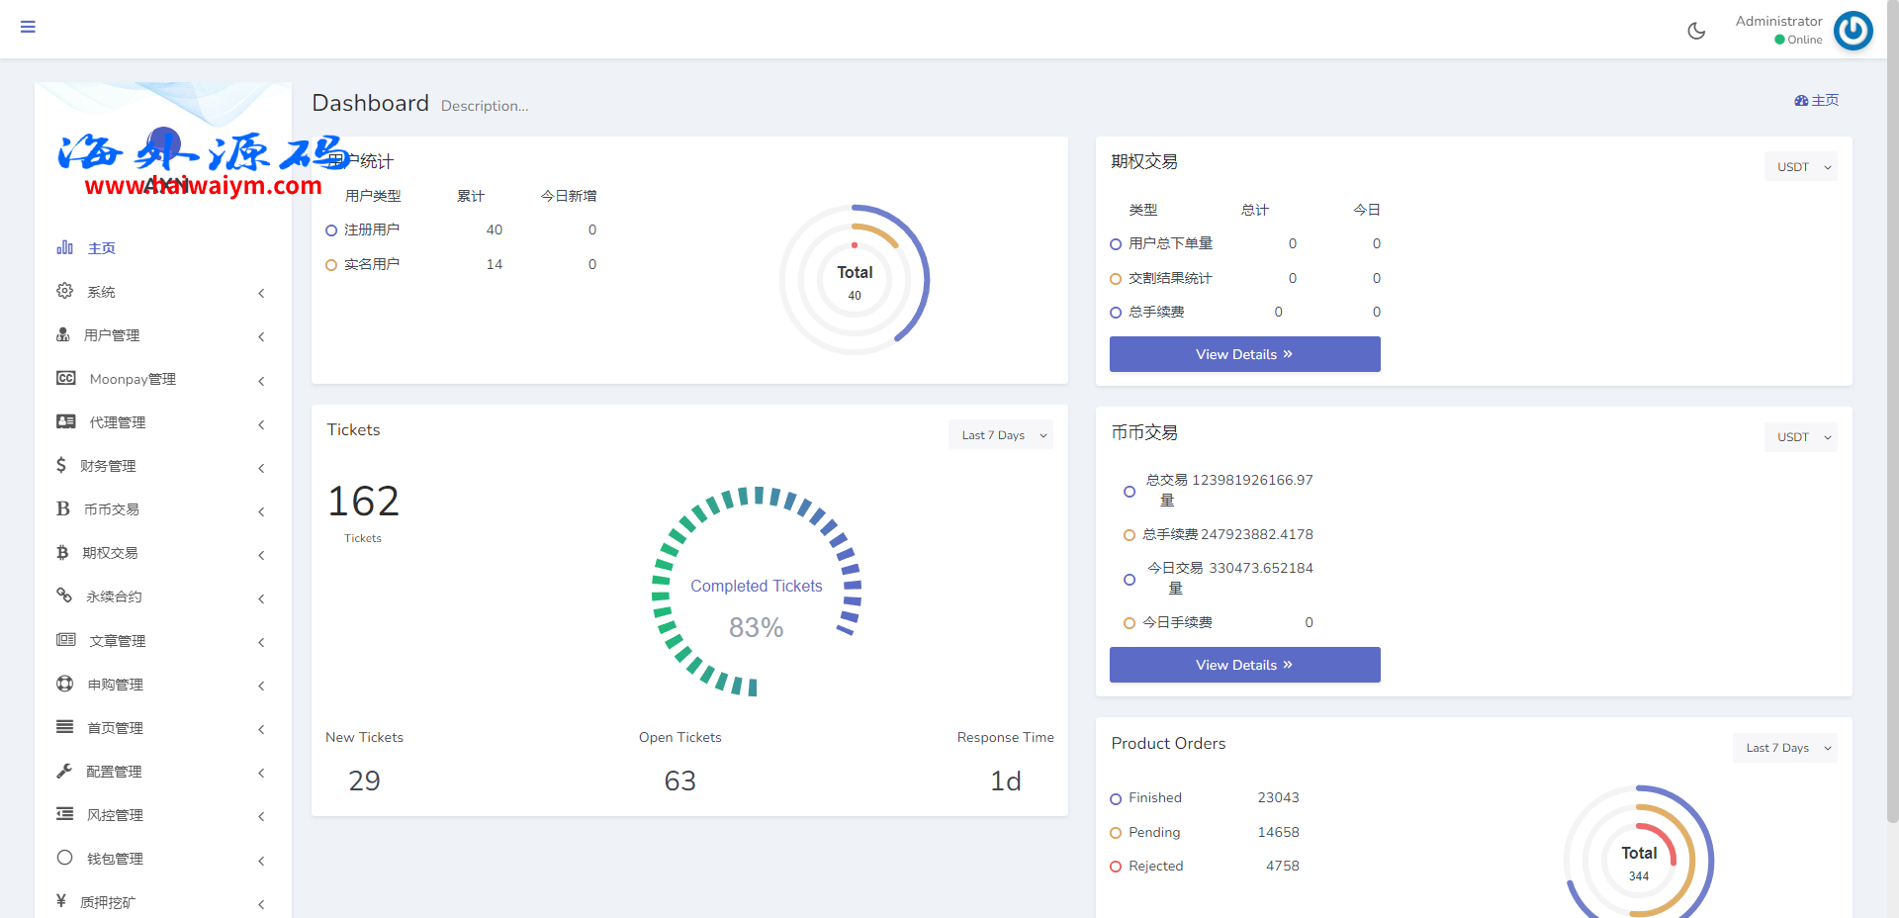Toggle the 注册用户 legend marker

click(x=331, y=230)
